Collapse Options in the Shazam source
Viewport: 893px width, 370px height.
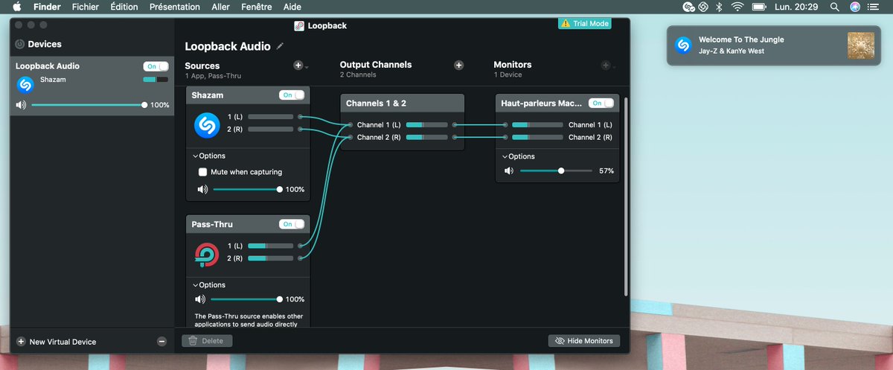click(x=209, y=156)
